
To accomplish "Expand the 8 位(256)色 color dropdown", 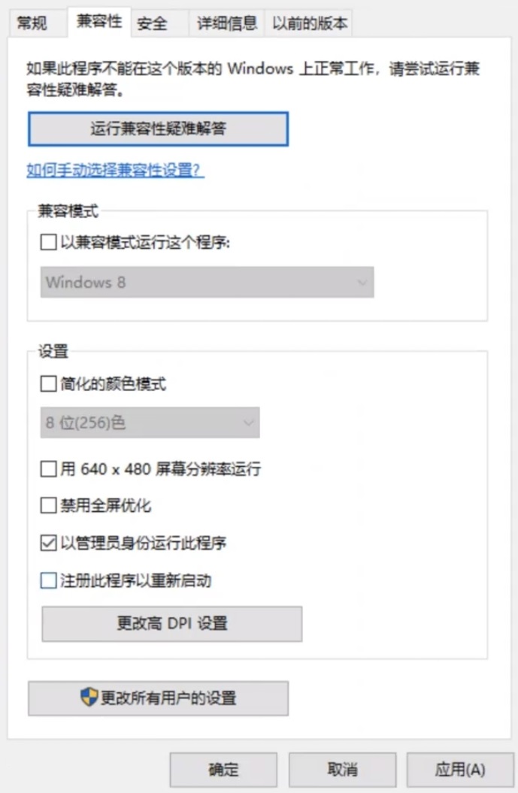I will [x=149, y=423].
